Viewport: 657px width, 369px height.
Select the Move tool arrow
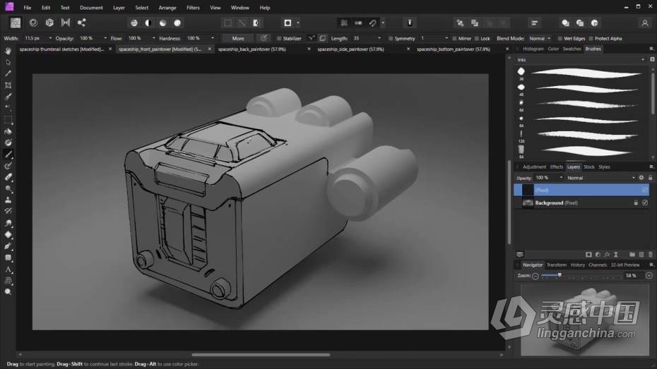tap(8, 62)
